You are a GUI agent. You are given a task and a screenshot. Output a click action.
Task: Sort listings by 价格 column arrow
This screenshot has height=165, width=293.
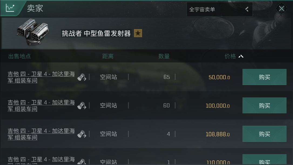pyautogui.click(x=241, y=56)
